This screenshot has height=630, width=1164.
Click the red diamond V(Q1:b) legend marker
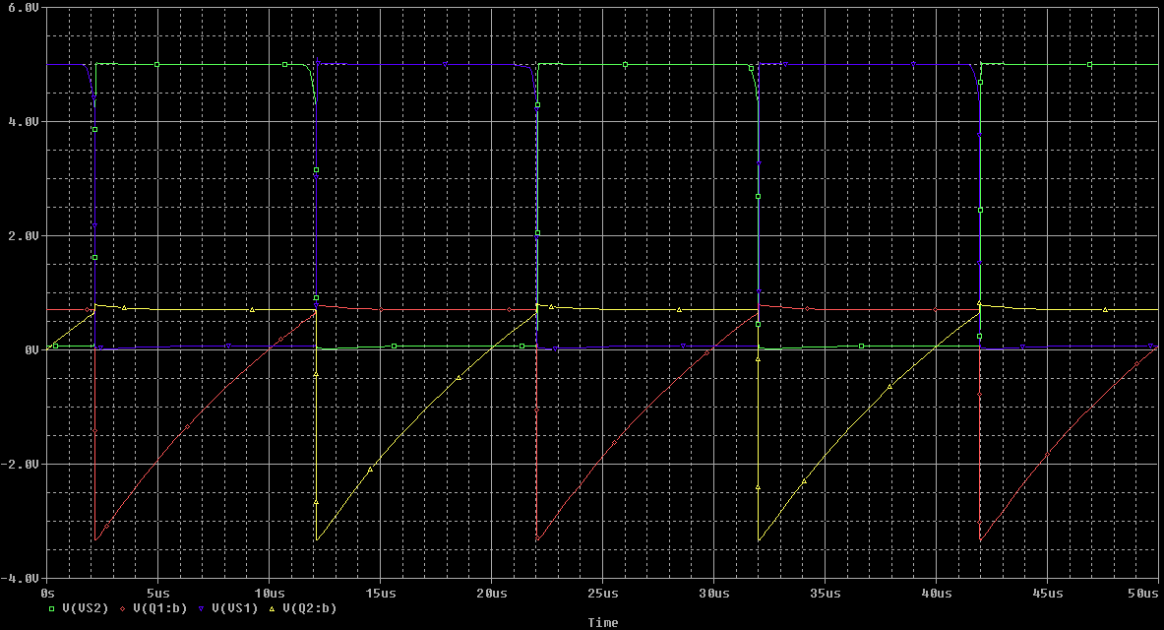(123, 608)
